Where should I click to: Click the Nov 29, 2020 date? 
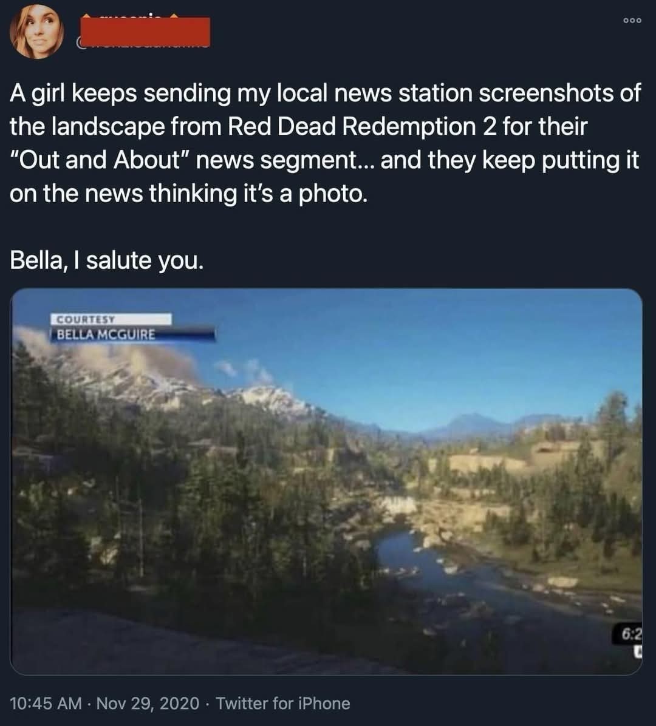tap(148, 704)
